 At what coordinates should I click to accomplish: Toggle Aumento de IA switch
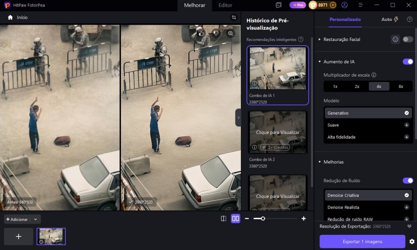[408, 62]
